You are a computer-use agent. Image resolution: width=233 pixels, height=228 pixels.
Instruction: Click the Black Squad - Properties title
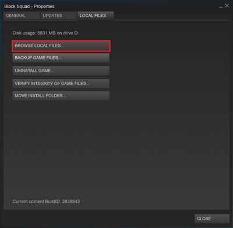[x=29, y=6]
